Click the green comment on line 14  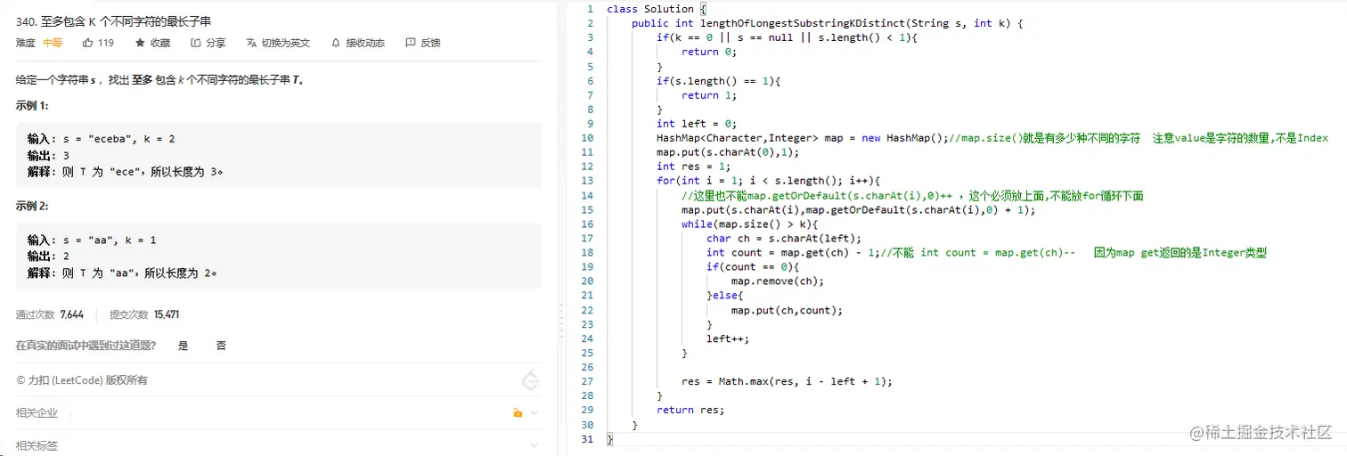912,195
